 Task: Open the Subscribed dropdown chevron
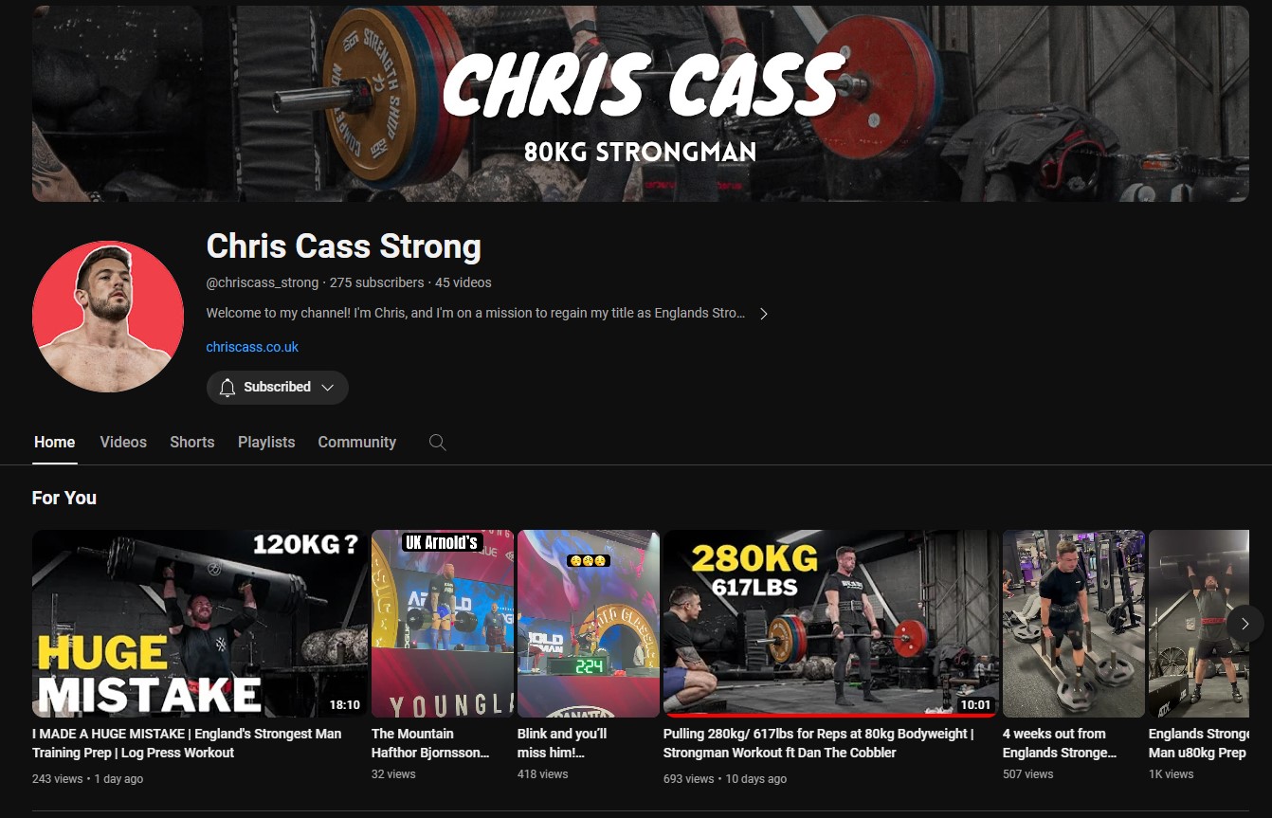pyautogui.click(x=327, y=388)
